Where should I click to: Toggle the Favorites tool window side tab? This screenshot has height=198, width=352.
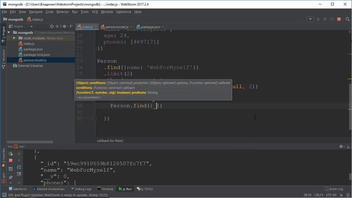point(3,158)
